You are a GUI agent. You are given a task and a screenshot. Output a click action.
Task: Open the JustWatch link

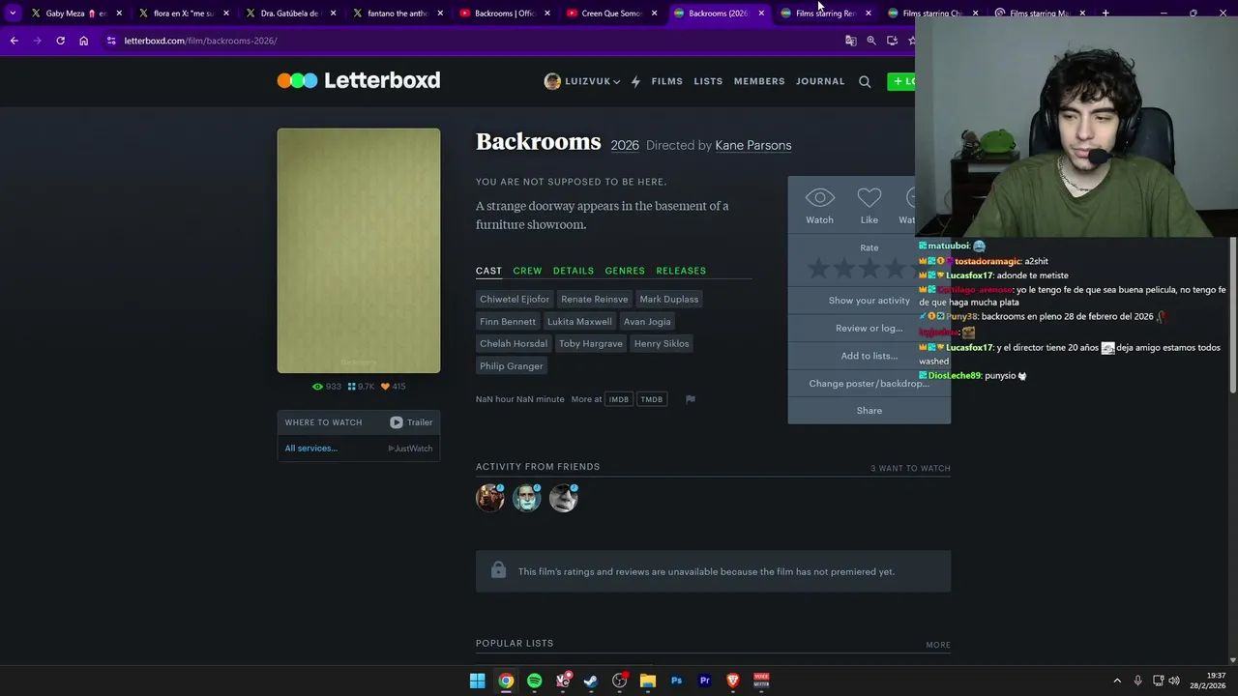(411, 449)
